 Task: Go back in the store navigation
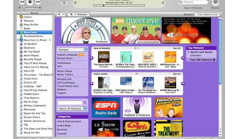[59, 14]
